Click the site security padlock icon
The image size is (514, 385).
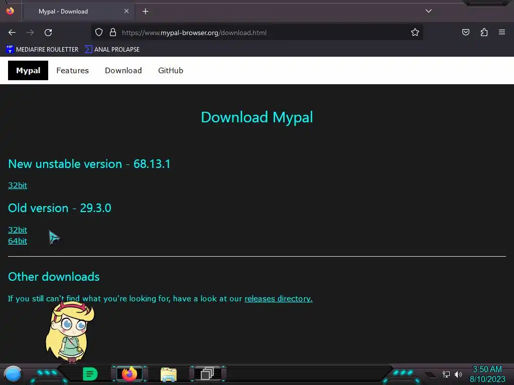(113, 32)
